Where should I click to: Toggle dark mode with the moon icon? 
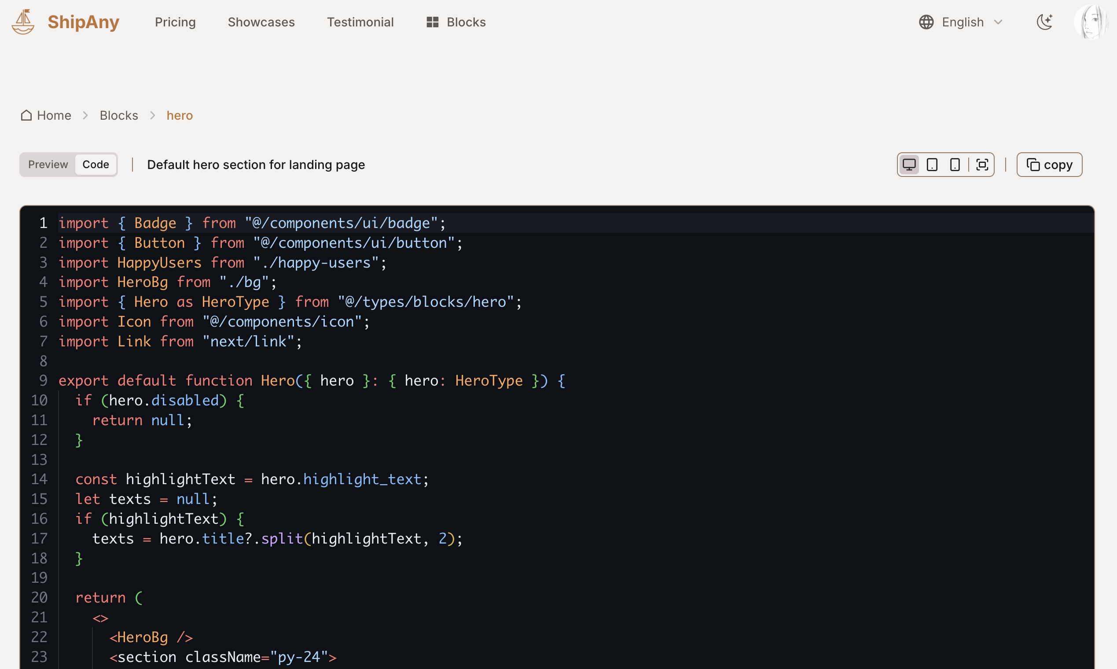click(x=1044, y=22)
